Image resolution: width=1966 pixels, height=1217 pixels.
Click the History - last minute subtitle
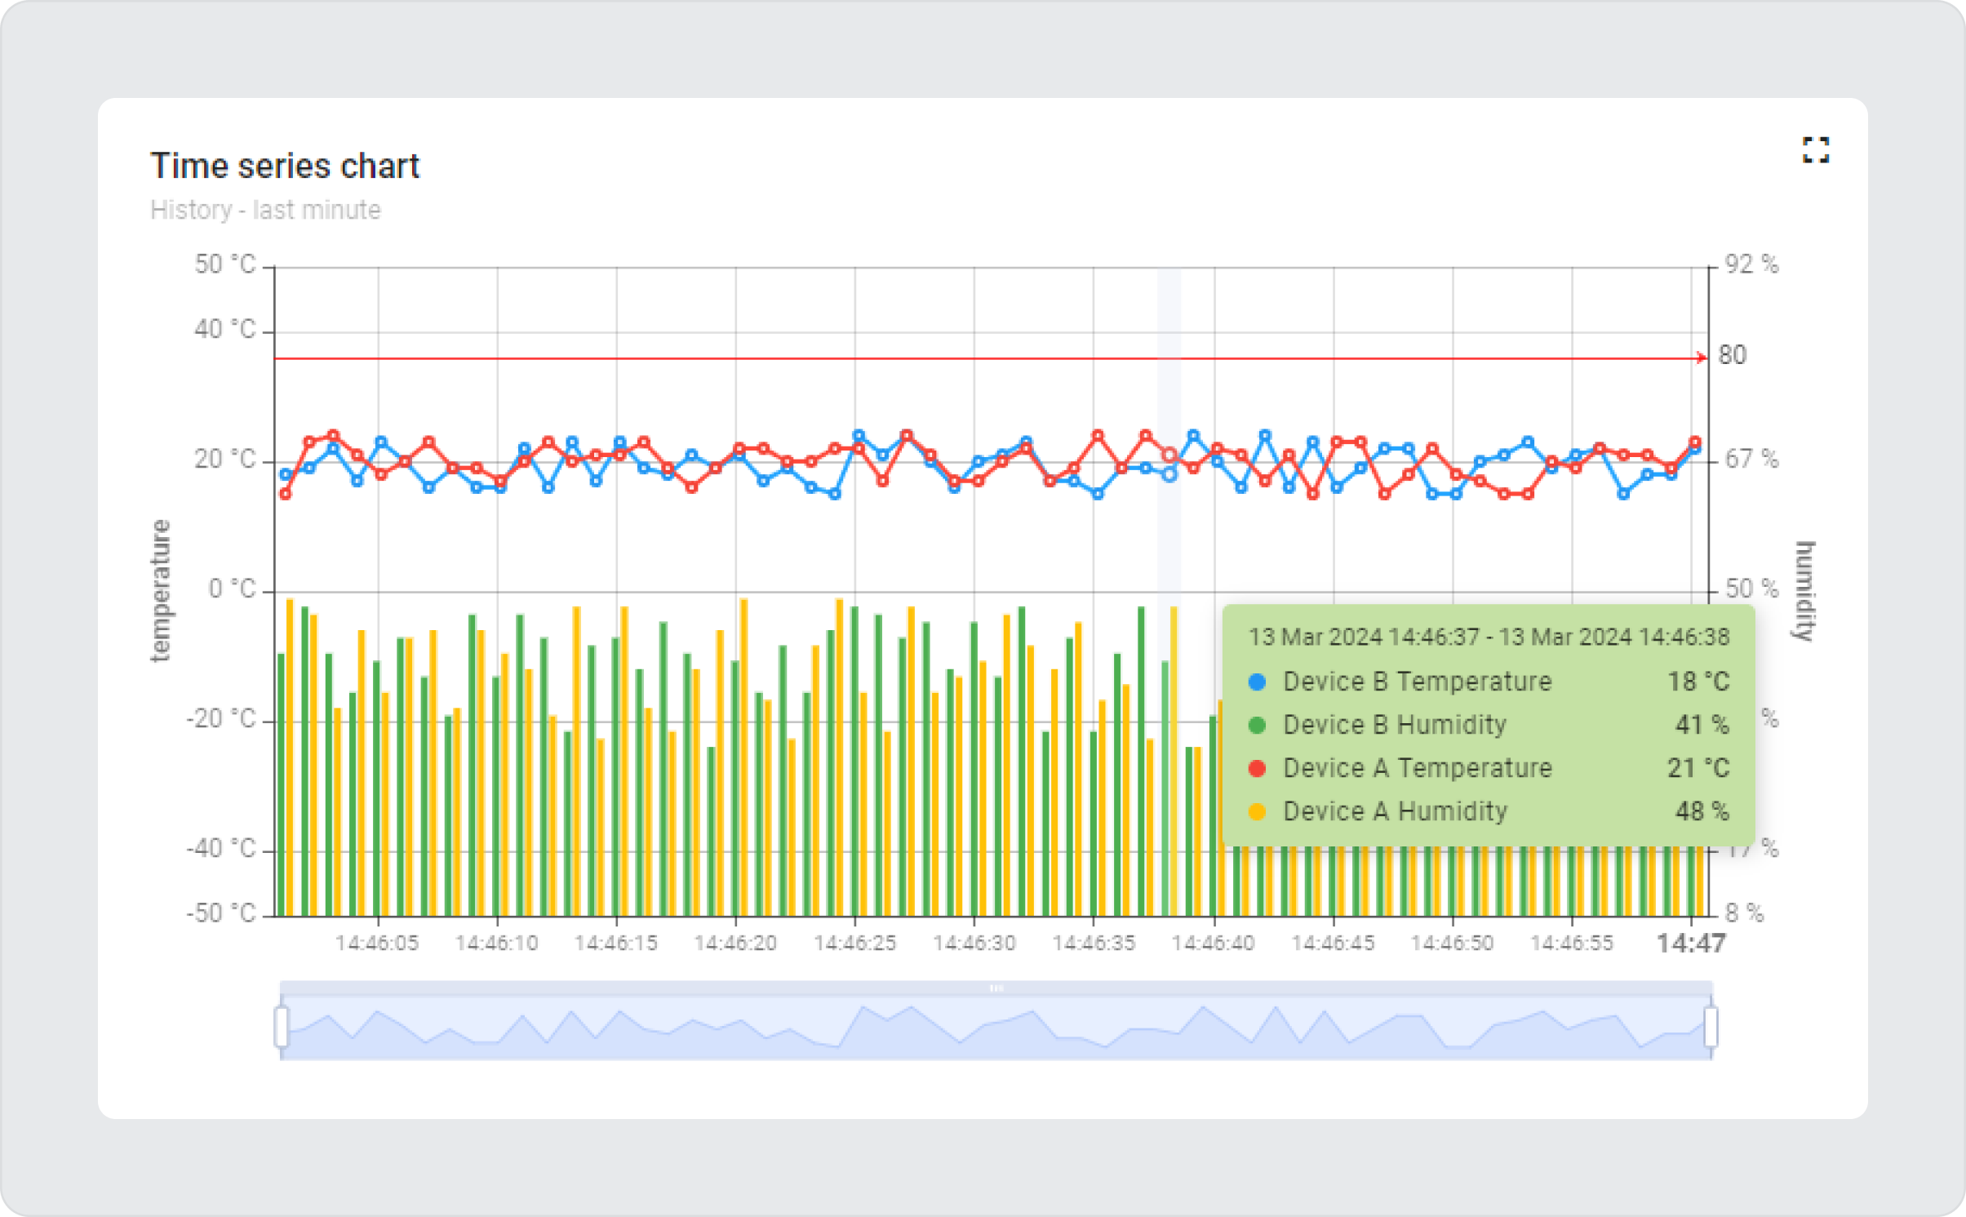[265, 210]
